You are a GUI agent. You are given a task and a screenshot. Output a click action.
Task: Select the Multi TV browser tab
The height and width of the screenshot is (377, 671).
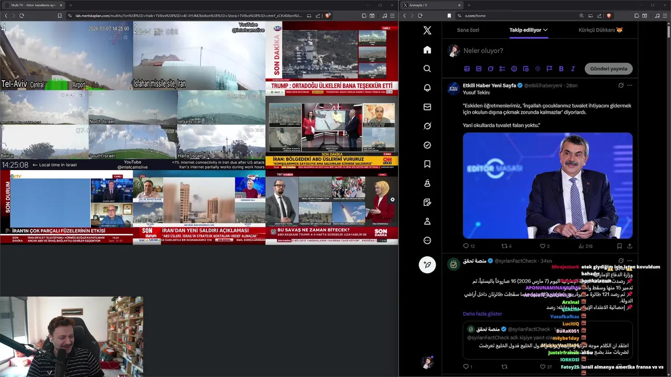33,5
